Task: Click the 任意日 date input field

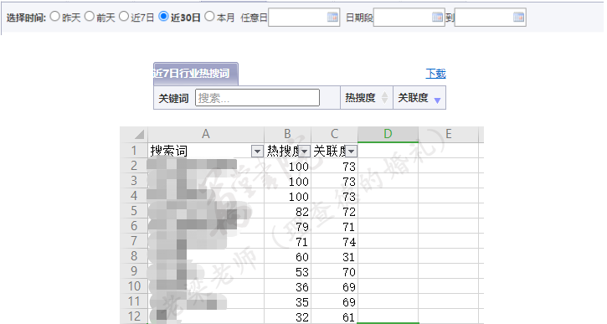Action: point(304,18)
